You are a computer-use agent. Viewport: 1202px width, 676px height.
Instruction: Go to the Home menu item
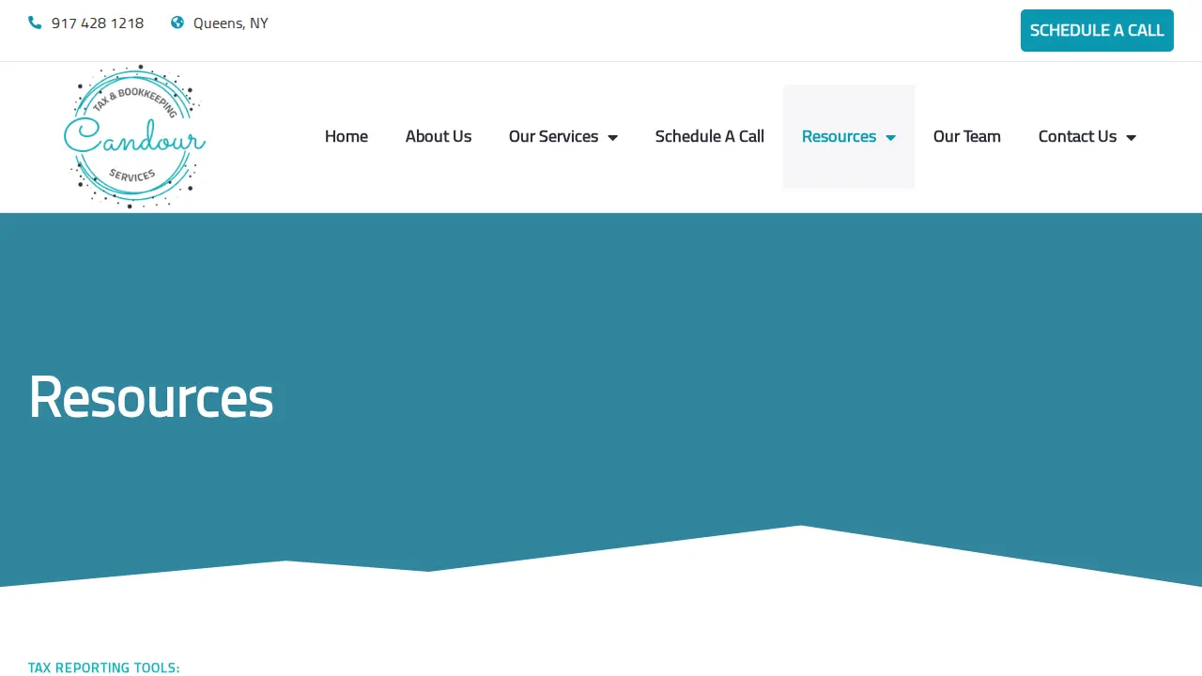[x=347, y=136]
